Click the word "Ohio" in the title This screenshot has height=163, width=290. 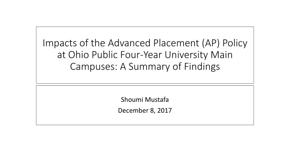click(x=76, y=55)
